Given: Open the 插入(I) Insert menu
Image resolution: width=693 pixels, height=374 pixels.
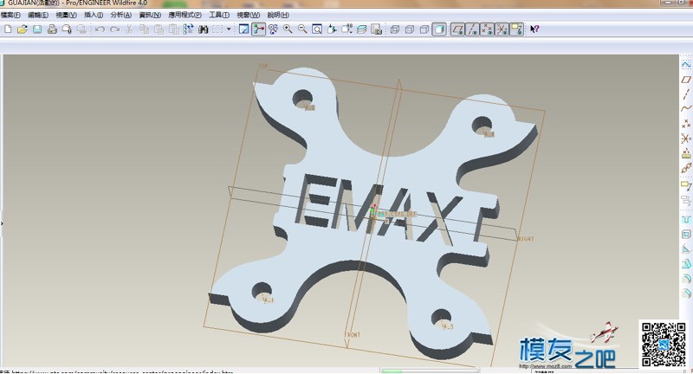Looking at the screenshot, I should [94, 15].
